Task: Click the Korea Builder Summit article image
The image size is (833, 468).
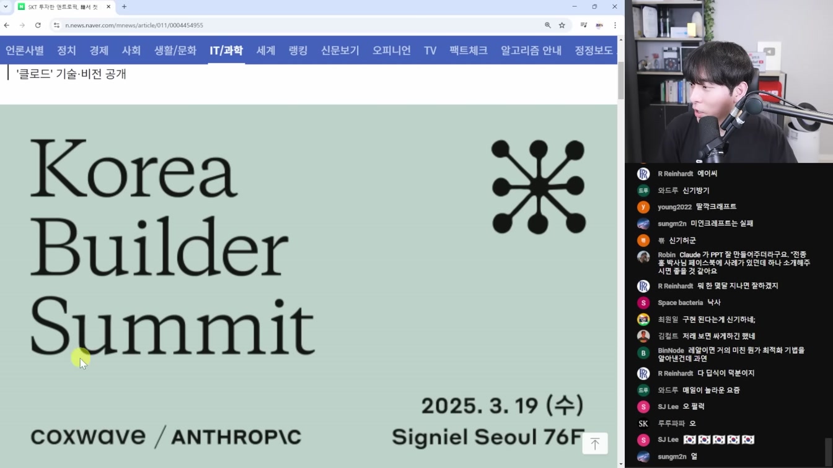Action: pos(308,286)
